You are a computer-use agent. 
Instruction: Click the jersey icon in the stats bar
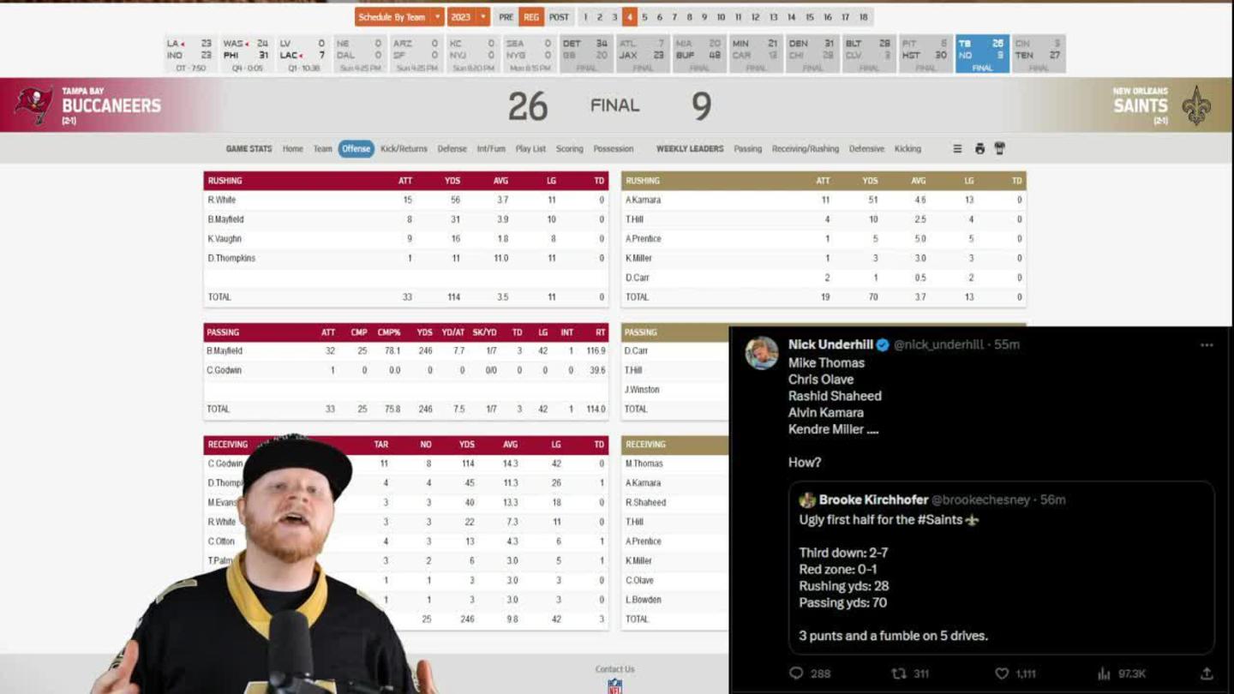999,148
